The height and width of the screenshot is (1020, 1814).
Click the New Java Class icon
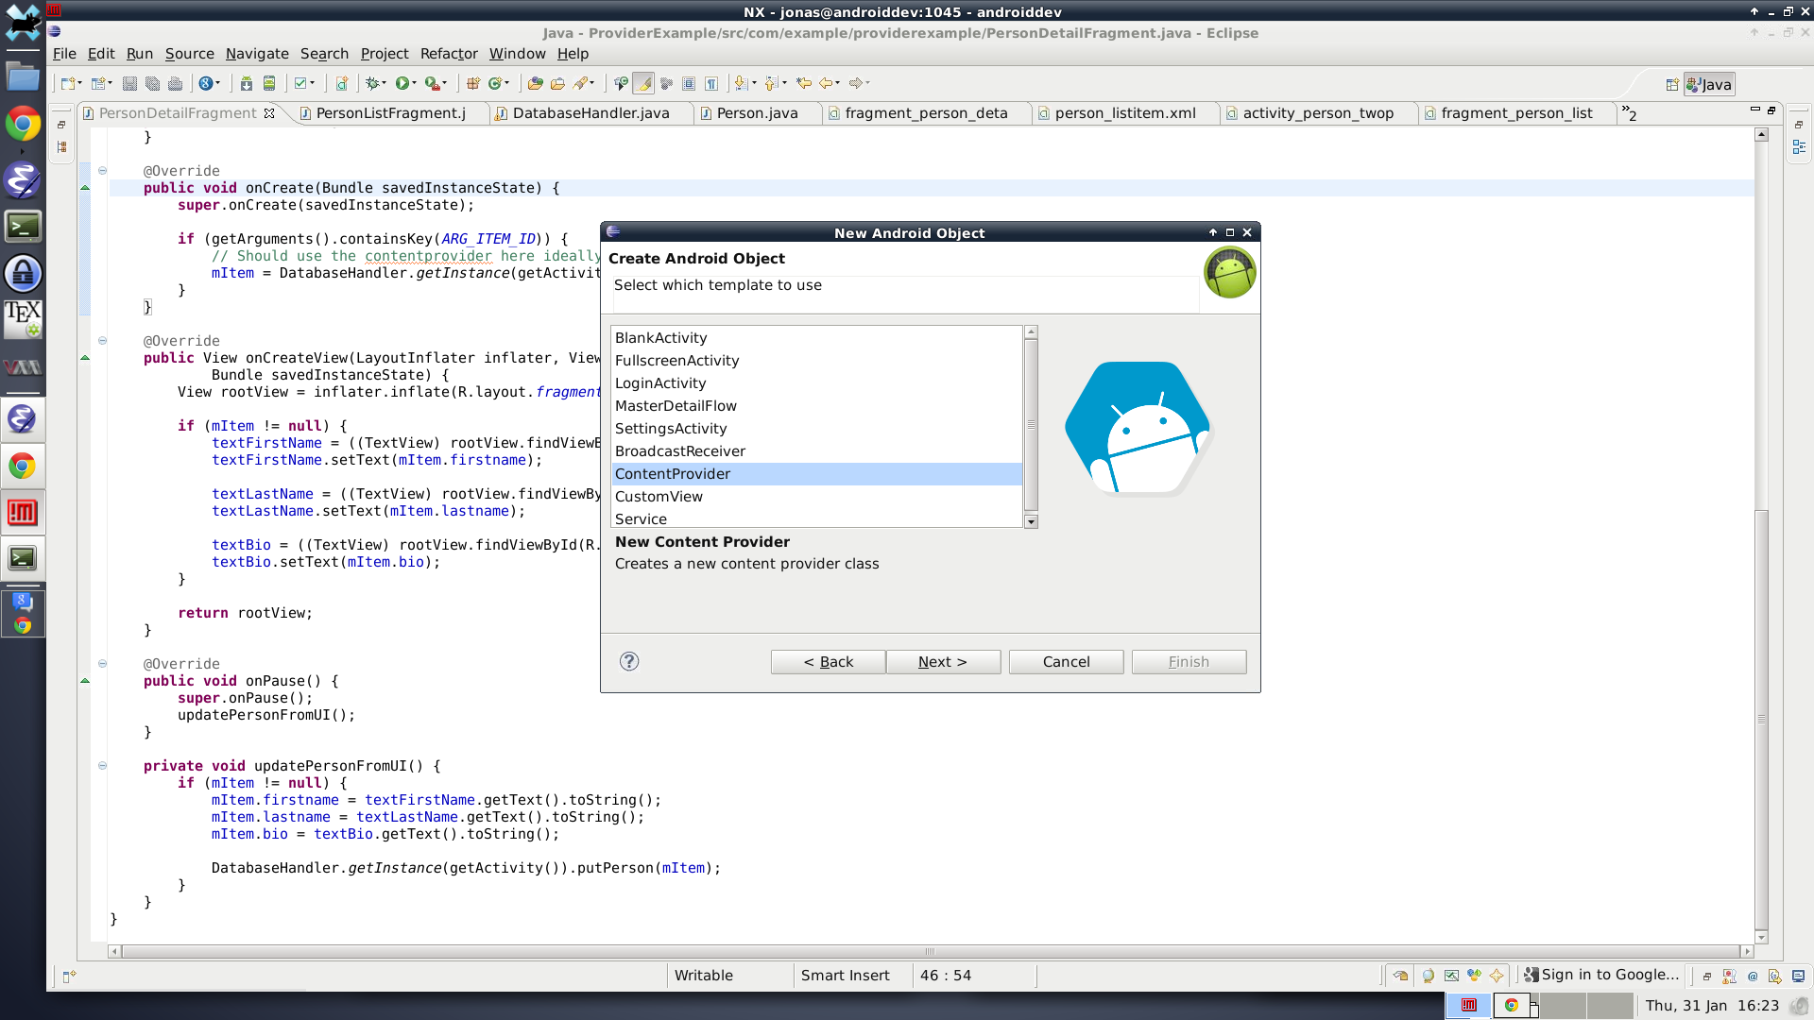coord(497,84)
